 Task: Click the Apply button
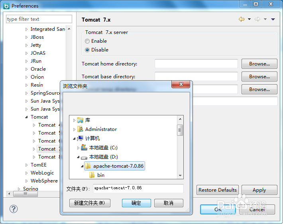pyautogui.click(x=259, y=190)
